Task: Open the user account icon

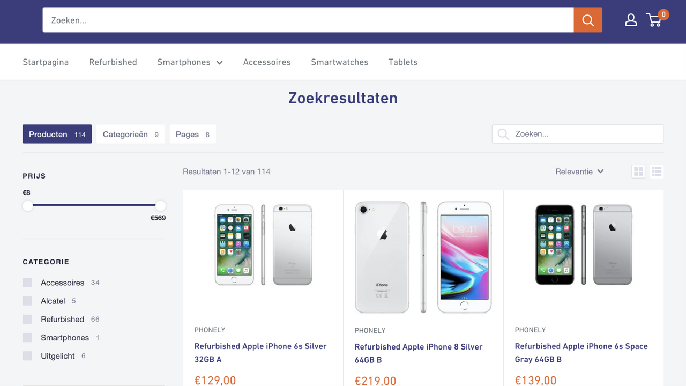Action: (631, 20)
